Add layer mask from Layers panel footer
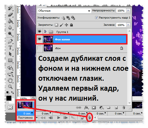 (x=94, y=108)
